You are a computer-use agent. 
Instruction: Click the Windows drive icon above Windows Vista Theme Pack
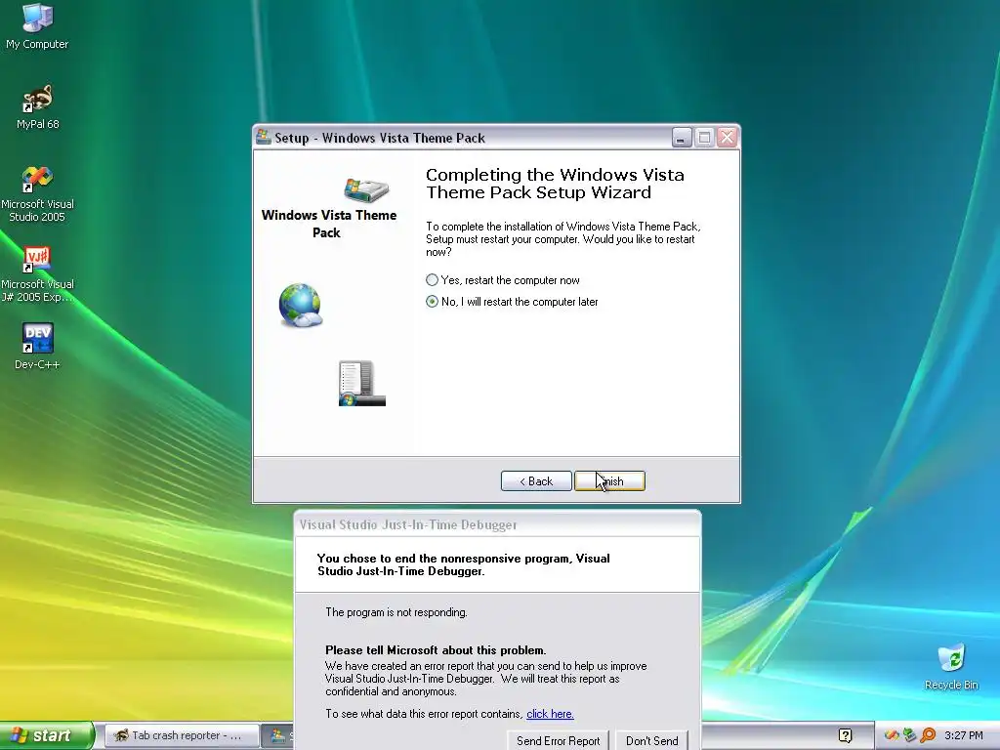(366, 189)
